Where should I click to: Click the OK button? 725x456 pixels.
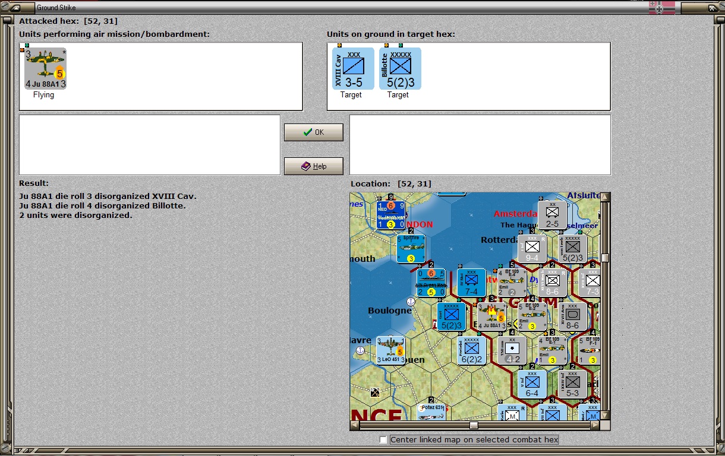[x=314, y=132]
